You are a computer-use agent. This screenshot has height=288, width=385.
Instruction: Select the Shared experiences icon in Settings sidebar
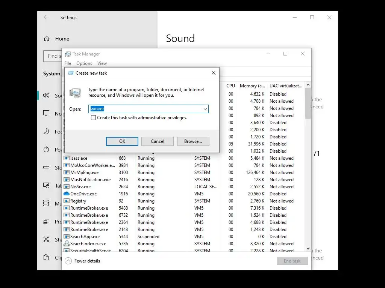pos(46,239)
